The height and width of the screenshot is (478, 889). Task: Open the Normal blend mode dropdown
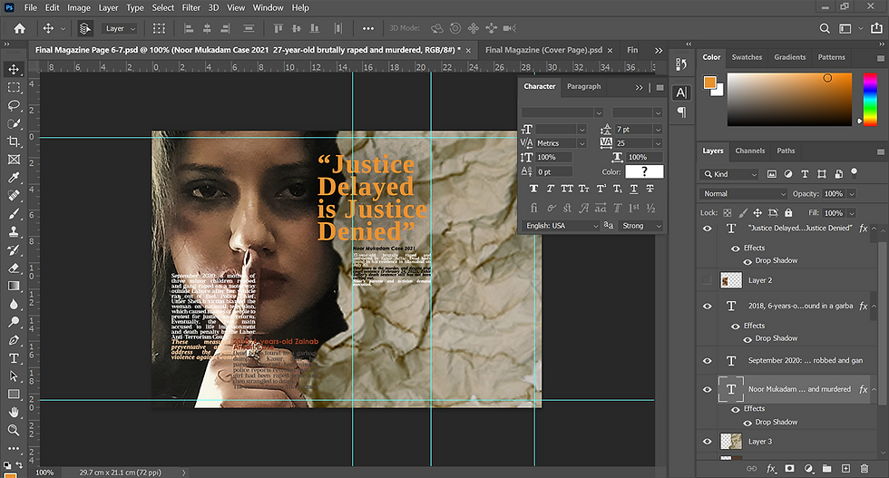[x=744, y=194]
